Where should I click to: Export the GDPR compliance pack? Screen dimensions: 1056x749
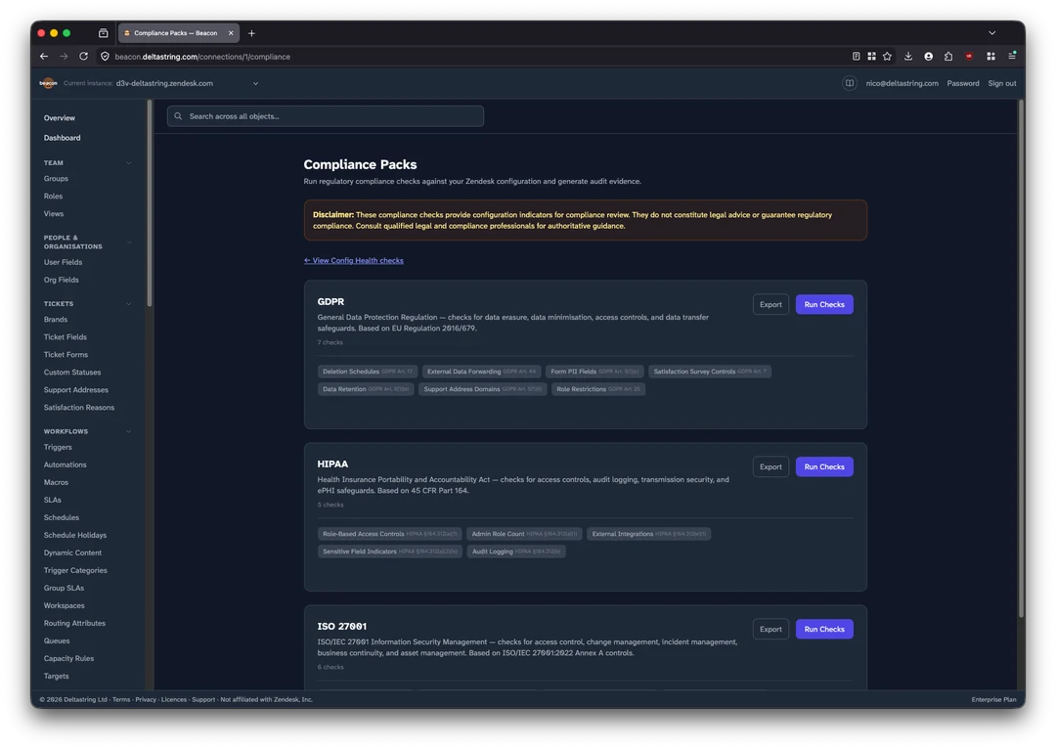tap(771, 304)
